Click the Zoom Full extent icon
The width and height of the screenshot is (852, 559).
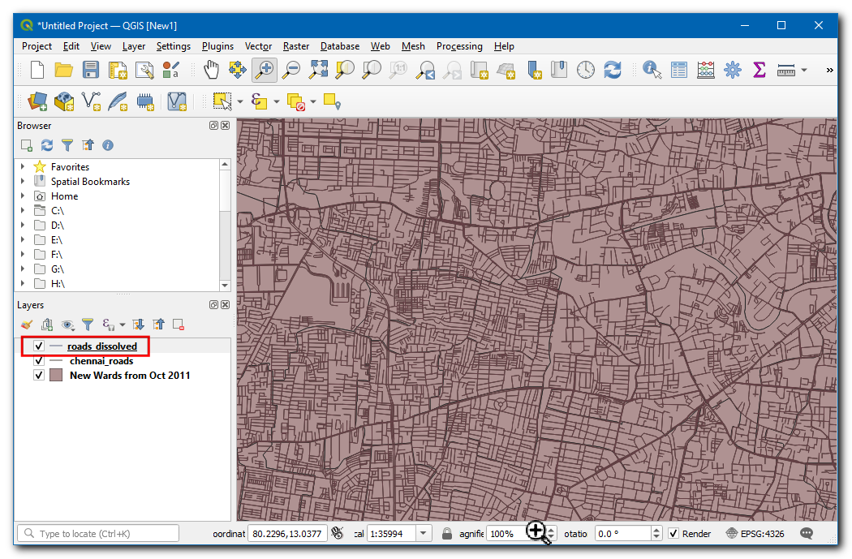pos(318,71)
